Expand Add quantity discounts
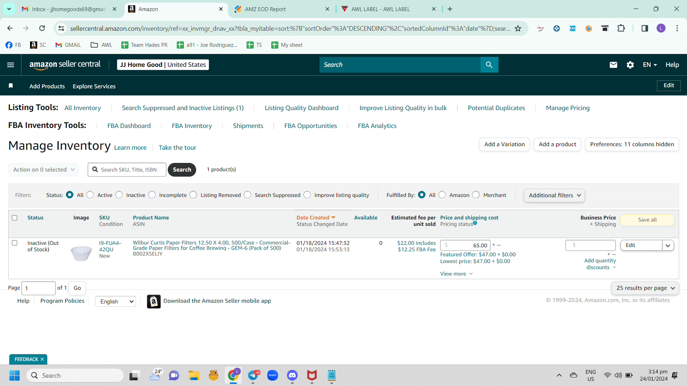687x386 pixels. click(x=600, y=264)
